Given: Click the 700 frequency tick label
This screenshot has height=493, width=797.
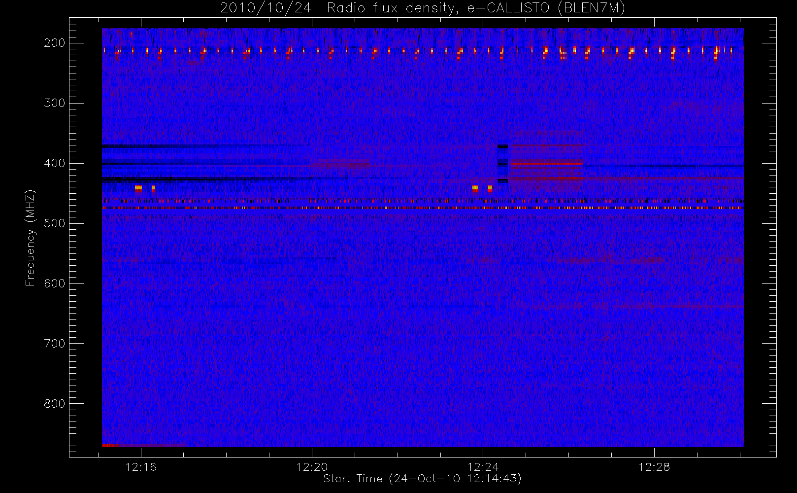Looking at the screenshot, I should point(55,344).
